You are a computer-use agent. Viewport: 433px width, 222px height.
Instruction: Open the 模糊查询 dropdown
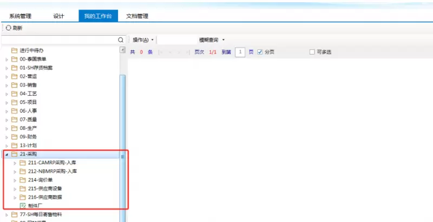(212, 40)
